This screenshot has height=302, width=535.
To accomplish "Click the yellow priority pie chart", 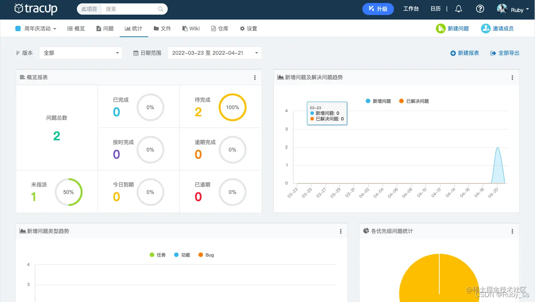I will 439,278.
